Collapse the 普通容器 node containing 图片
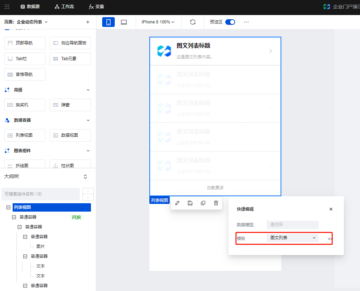The image size is (360, 291). coord(25,236)
